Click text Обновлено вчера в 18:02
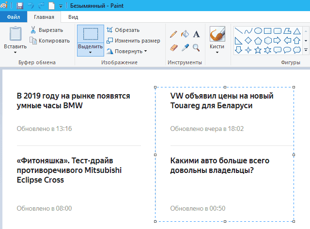Image resolution: width=310 pixels, height=229 pixels. coord(207,129)
